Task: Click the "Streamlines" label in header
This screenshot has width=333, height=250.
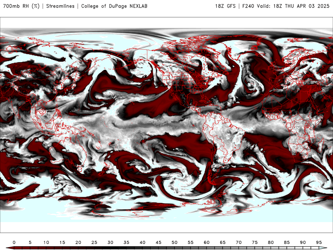Action: tap(60, 6)
